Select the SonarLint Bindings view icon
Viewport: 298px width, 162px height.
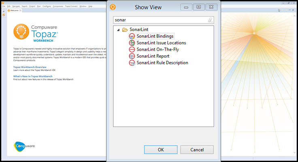coord(132,36)
